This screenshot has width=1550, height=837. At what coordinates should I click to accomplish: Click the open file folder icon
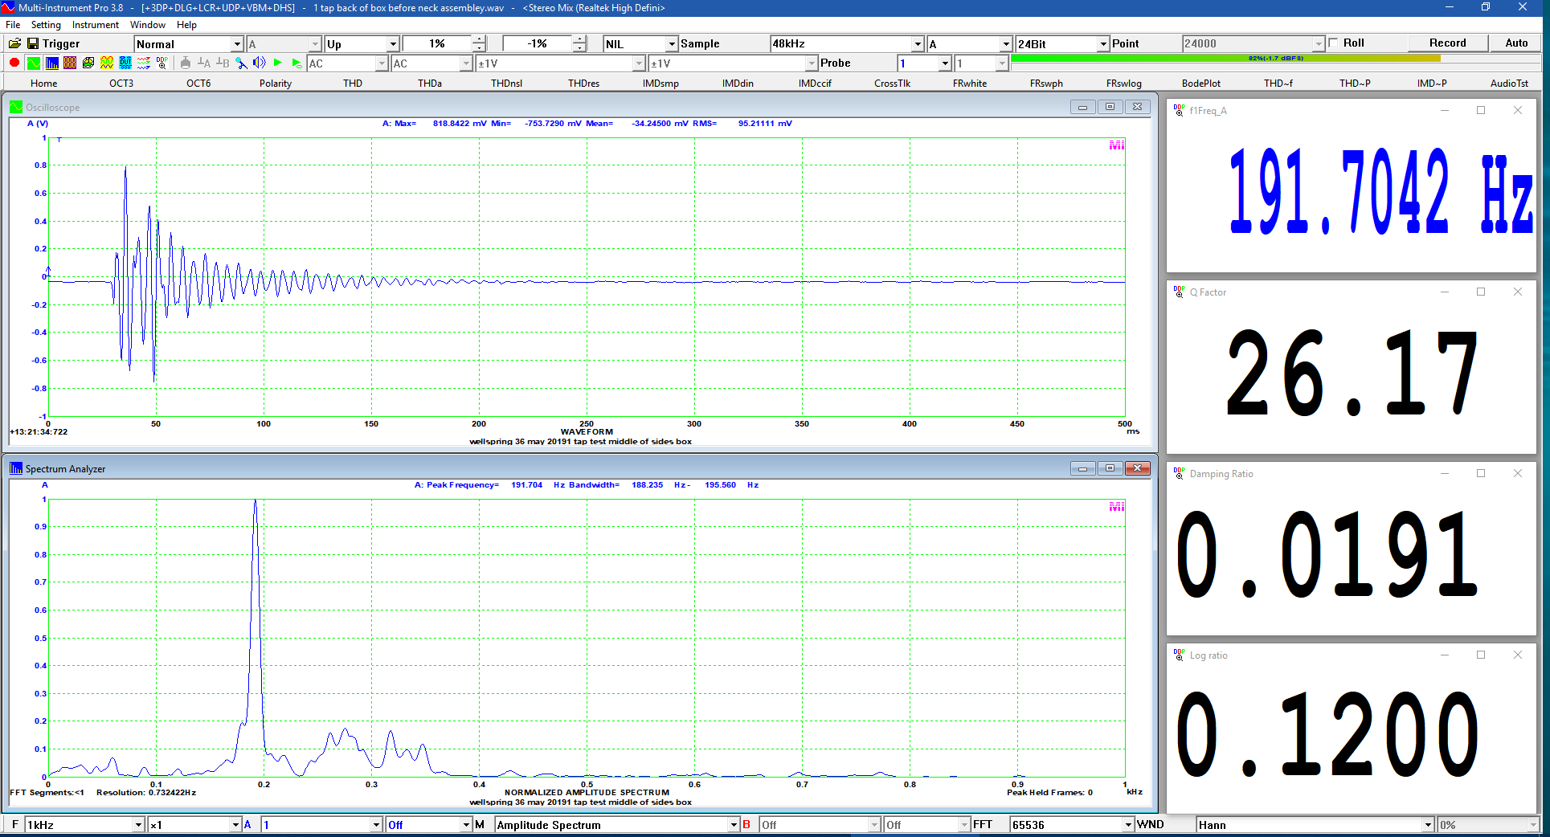click(14, 43)
